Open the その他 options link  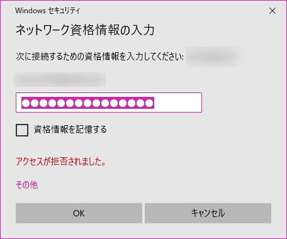(x=27, y=184)
